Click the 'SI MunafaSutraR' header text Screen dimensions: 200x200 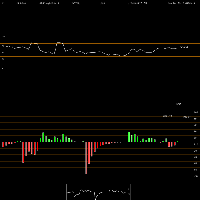(49, 3)
